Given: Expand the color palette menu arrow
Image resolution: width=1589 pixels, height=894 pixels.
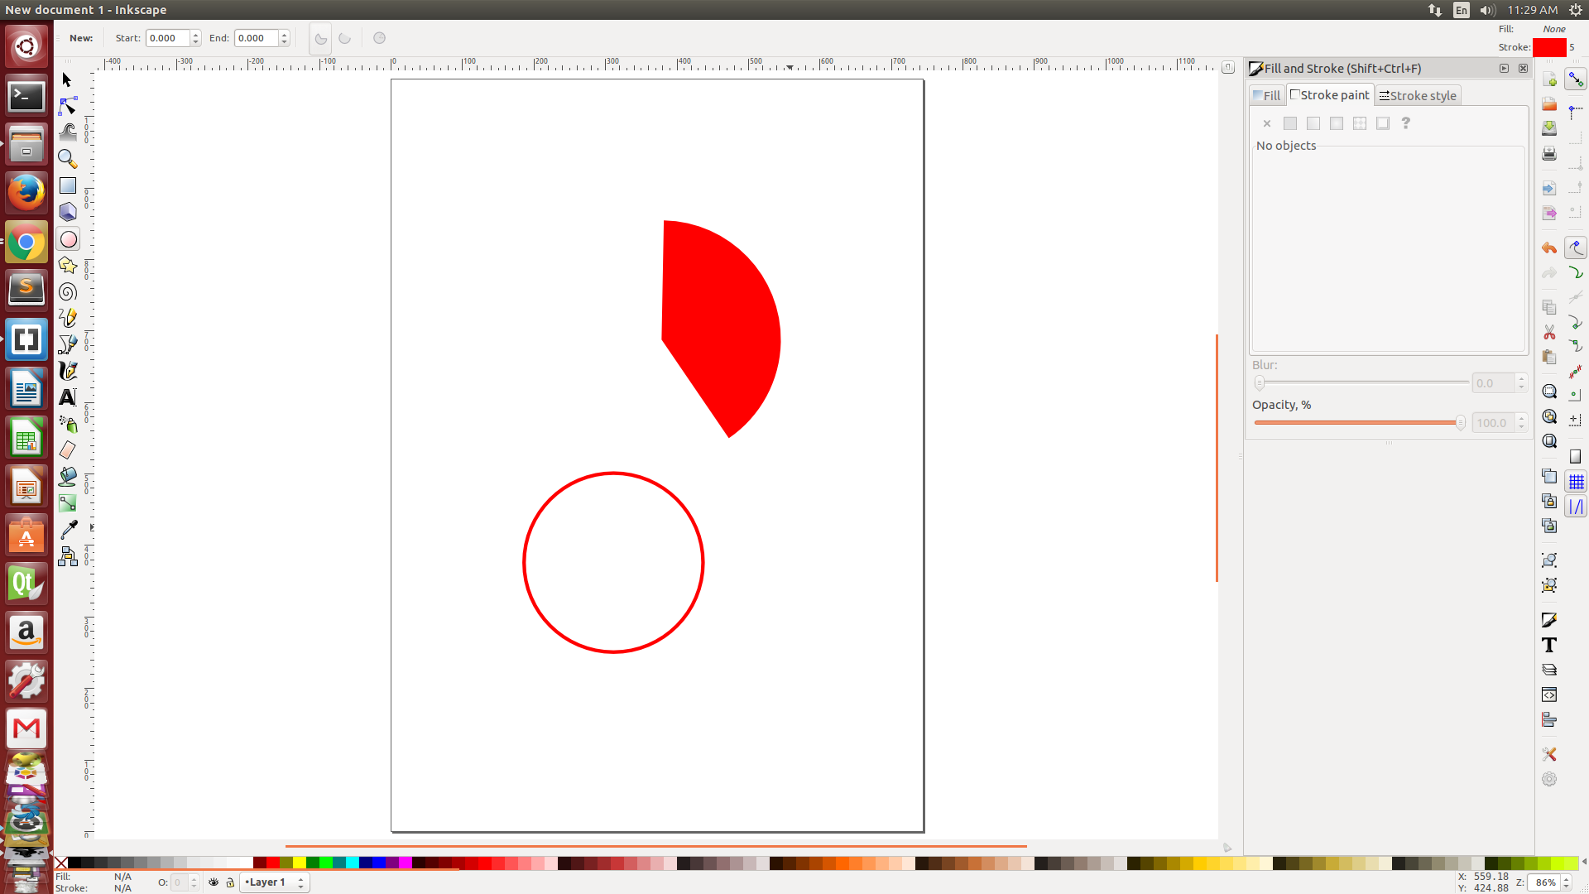Looking at the screenshot, I should tap(1583, 863).
